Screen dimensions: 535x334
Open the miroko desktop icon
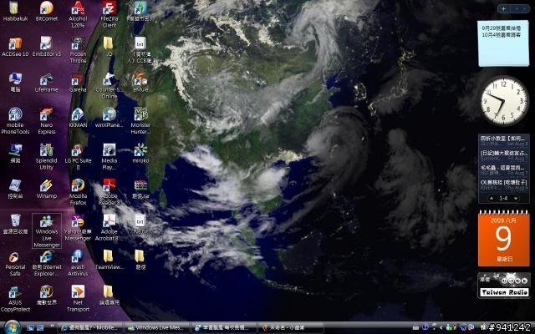(140, 154)
